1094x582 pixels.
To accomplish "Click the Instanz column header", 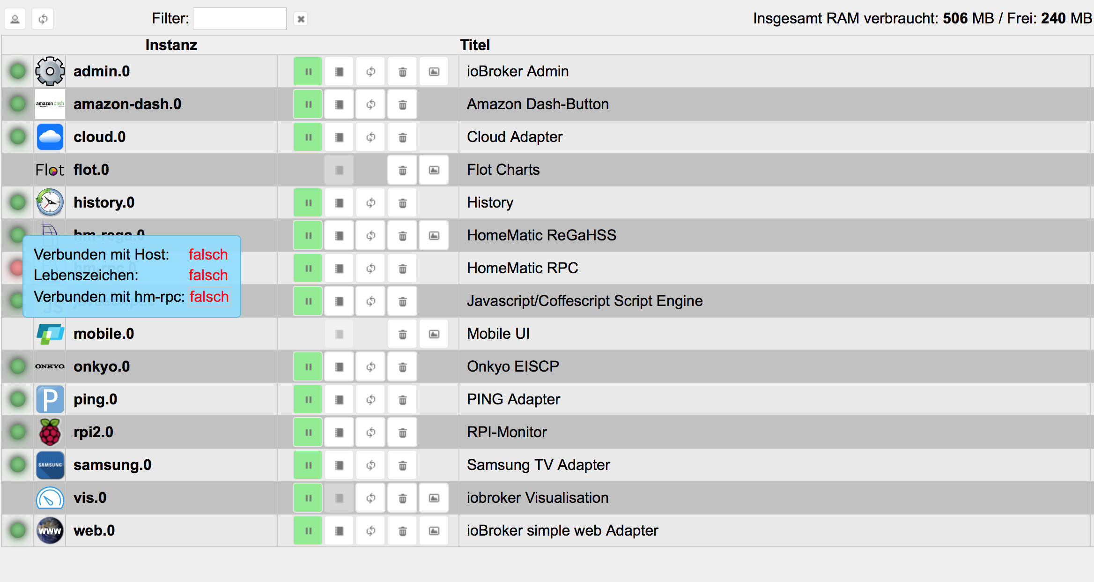I will point(171,45).
